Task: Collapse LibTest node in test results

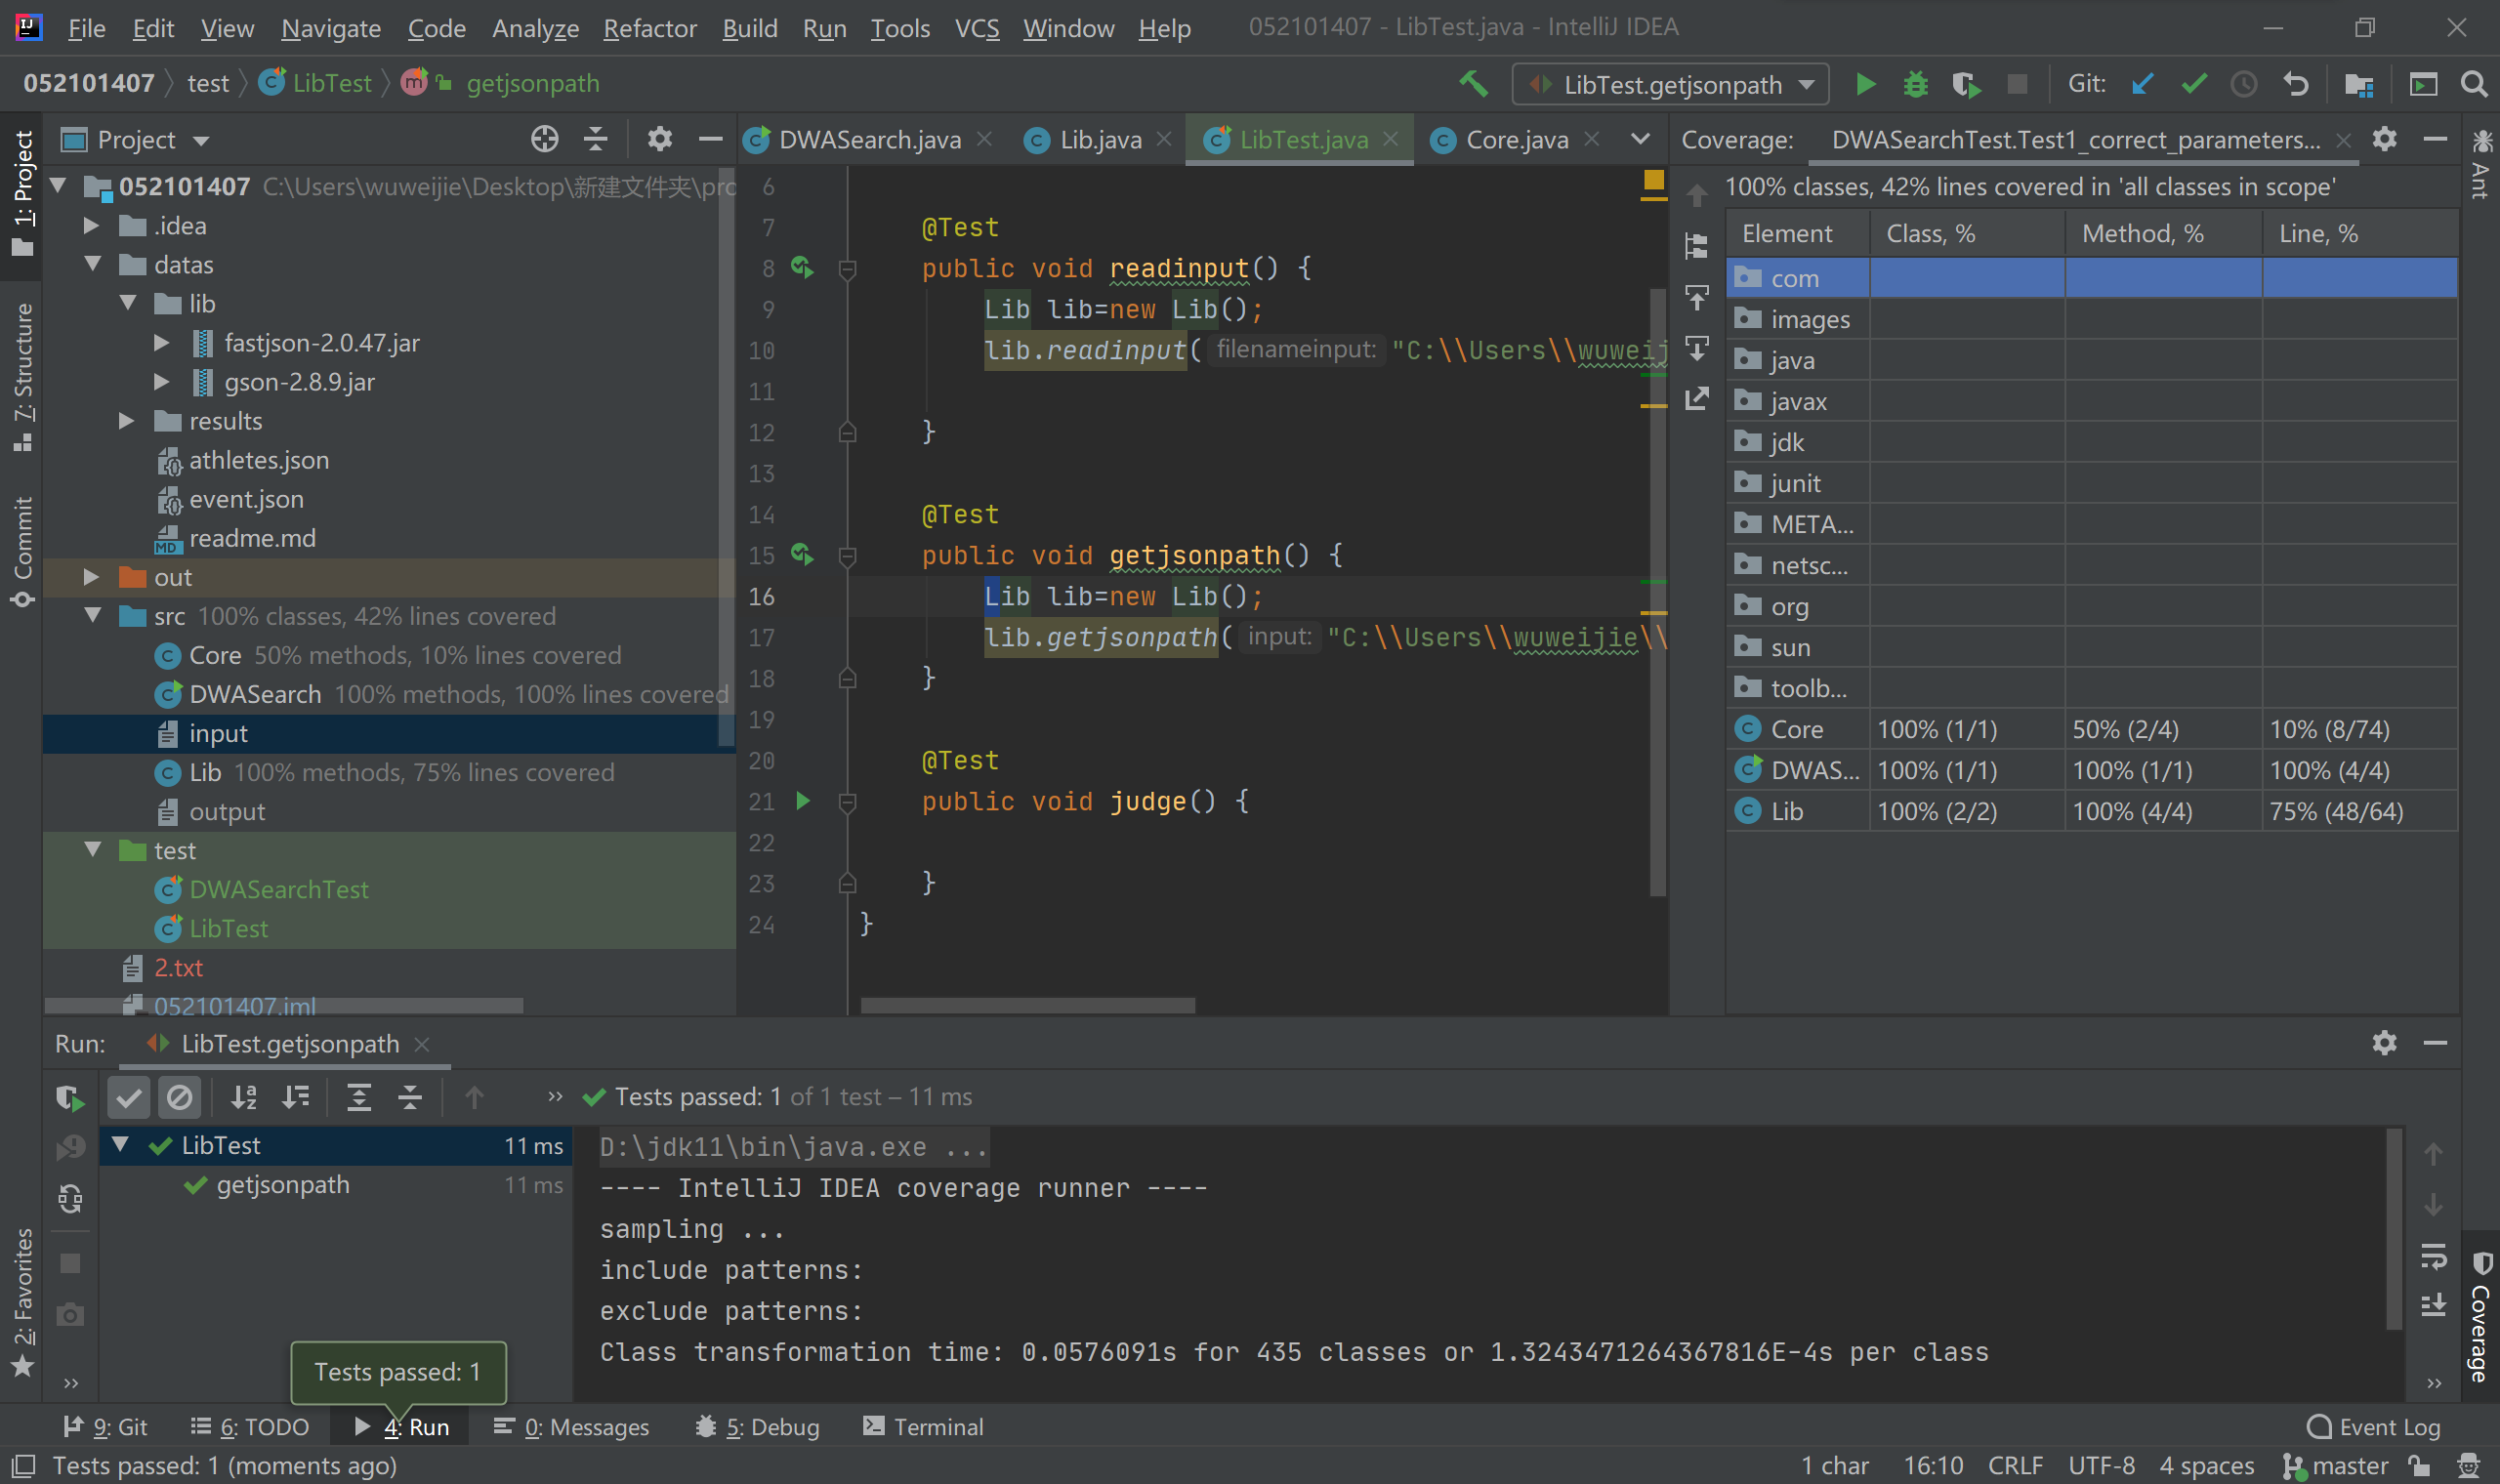Action: (121, 1145)
